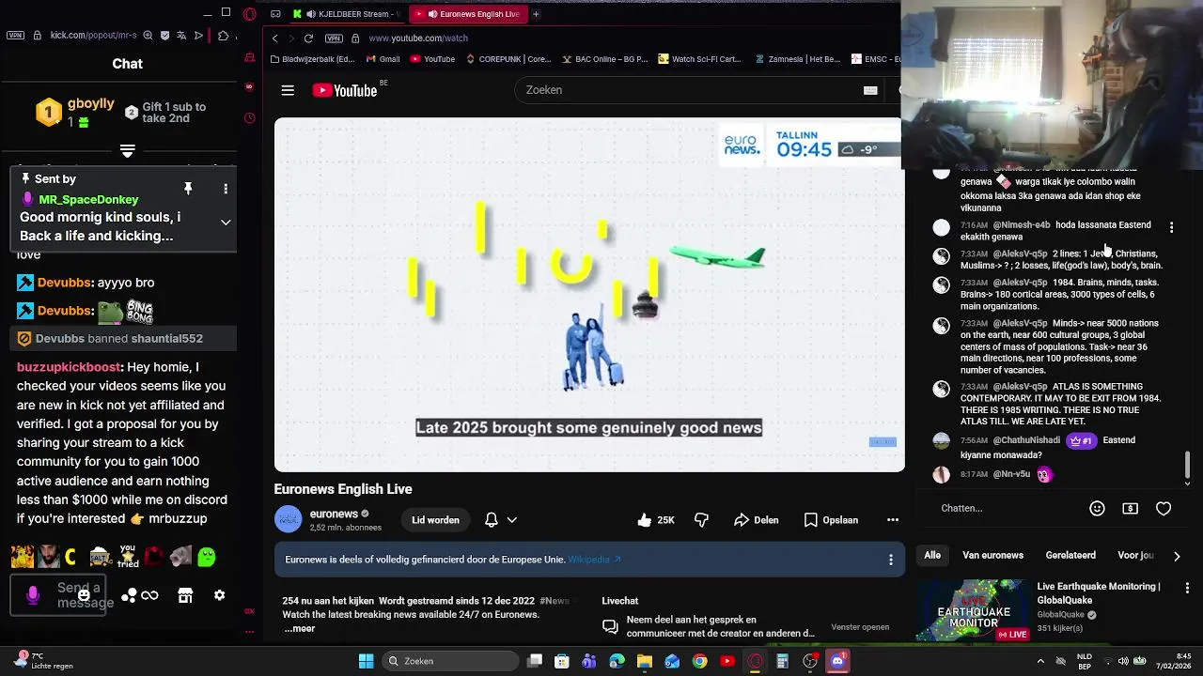Viewport: 1203px width, 676px height.
Task: Open COREPUNK bookmark
Action: (508, 59)
